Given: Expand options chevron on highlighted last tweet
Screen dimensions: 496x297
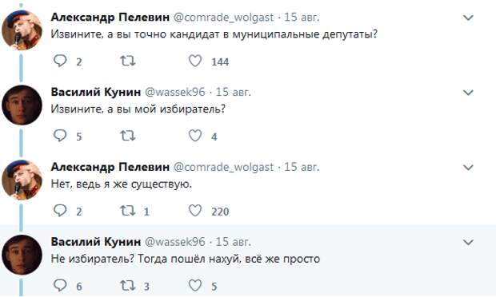Looking at the screenshot, I should [x=468, y=242].
